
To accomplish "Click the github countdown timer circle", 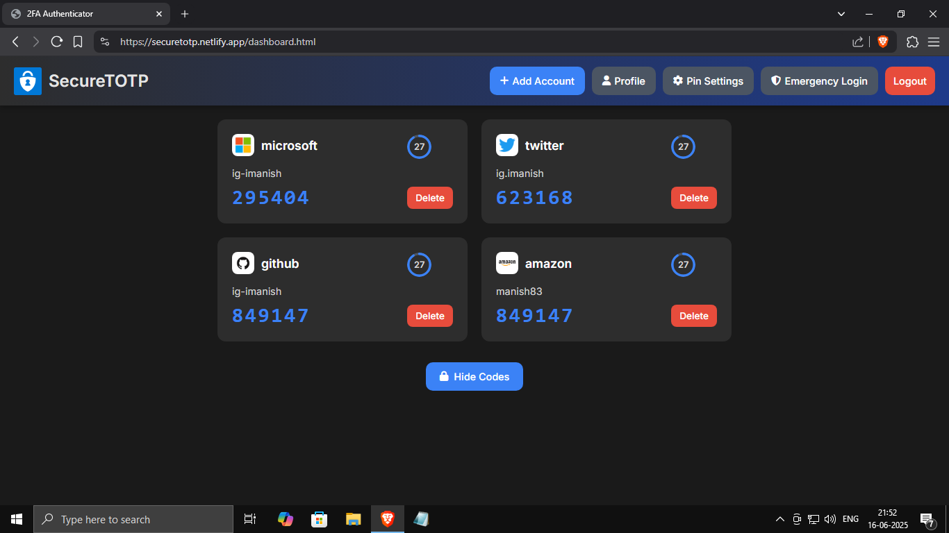I will tap(419, 264).
